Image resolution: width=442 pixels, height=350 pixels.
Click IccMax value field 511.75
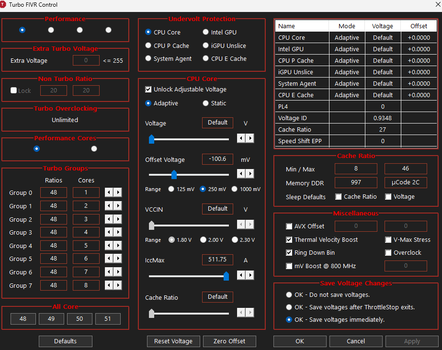click(x=217, y=260)
